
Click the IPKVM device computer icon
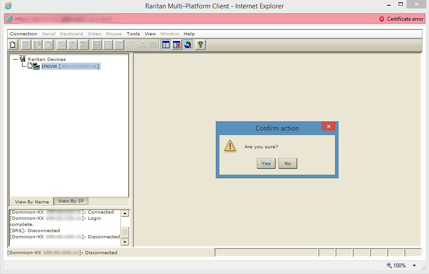[36, 66]
